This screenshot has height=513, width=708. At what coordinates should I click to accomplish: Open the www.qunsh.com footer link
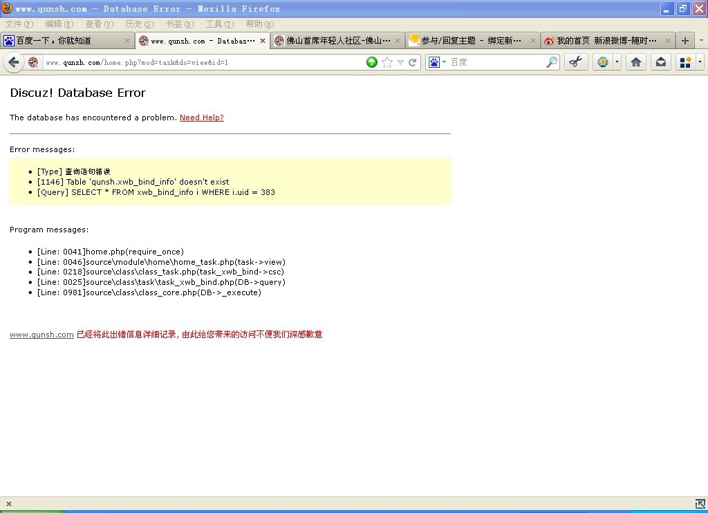click(x=41, y=335)
